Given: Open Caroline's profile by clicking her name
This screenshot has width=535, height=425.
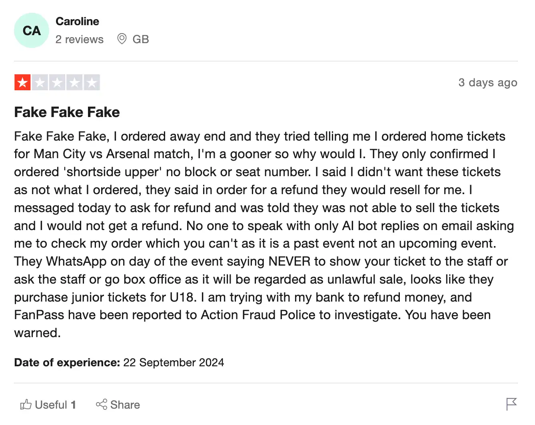Looking at the screenshot, I should coord(77,21).
